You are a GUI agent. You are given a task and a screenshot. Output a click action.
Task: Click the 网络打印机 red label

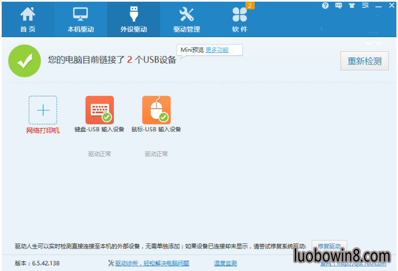43,131
